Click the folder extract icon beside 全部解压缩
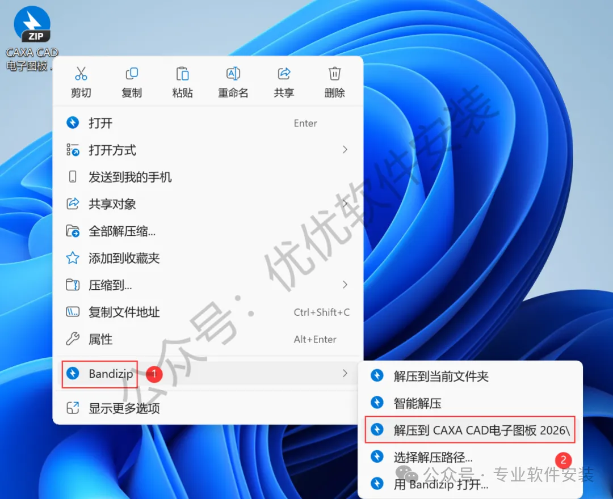Screen dimensions: 613x499 coord(73,231)
